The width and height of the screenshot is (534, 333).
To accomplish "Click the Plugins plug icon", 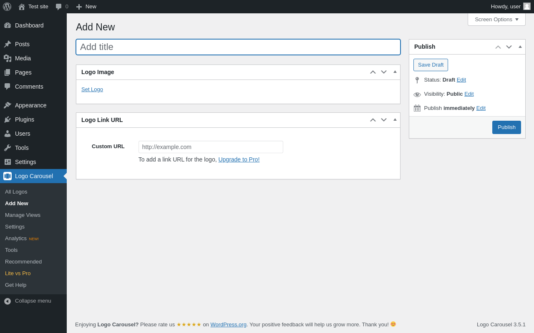I will [8, 119].
